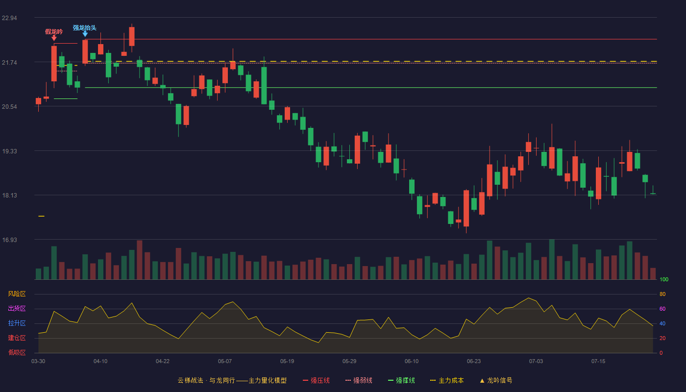This screenshot has width=686, height=392.
Task: Click the 05-29 date label
Action: pyautogui.click(x=349, y=361)
